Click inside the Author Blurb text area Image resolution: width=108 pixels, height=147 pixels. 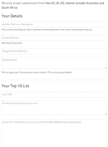(x=54, y=63)
